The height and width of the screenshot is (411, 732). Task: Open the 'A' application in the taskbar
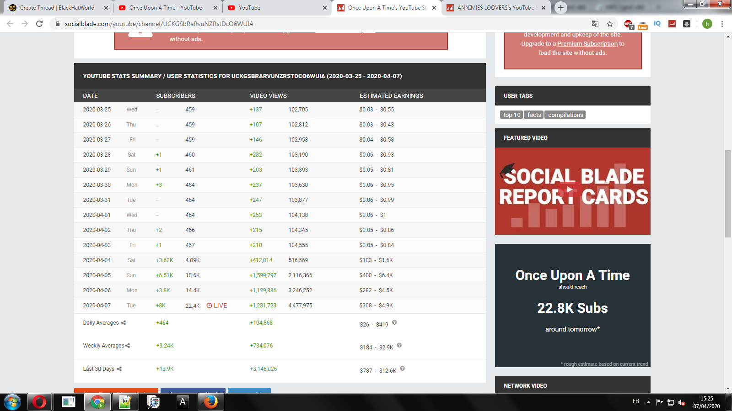pyautogui.click(x=183, y=402)
